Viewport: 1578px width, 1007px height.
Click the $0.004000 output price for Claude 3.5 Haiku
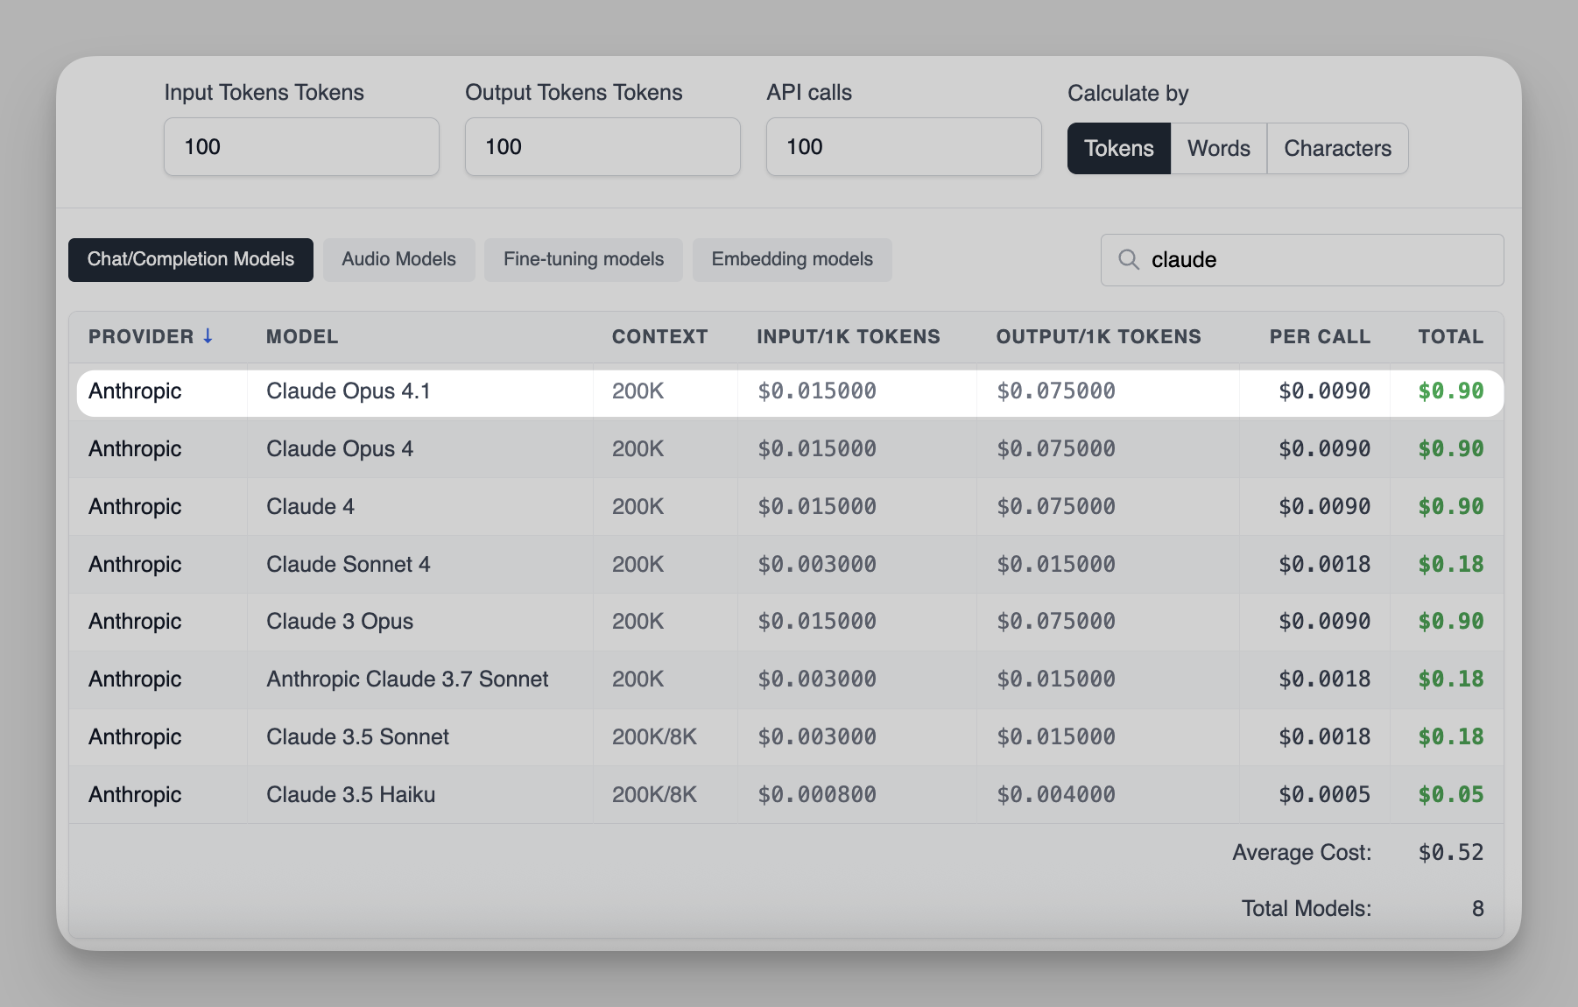point(1056,795)
